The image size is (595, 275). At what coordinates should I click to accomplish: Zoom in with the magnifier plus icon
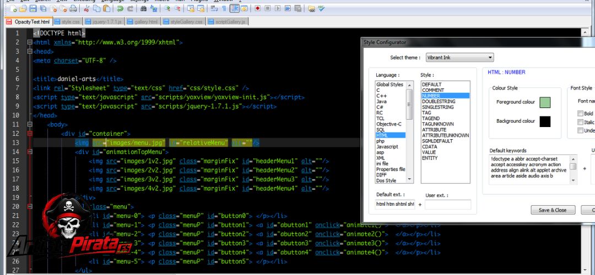167,8
